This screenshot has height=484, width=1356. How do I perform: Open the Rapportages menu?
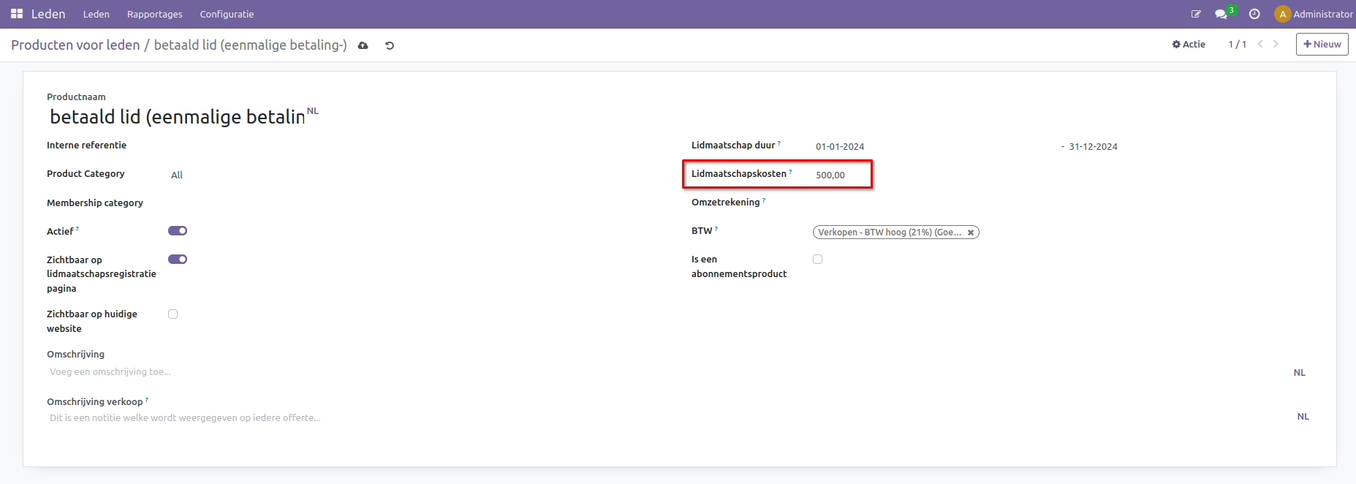155,14
